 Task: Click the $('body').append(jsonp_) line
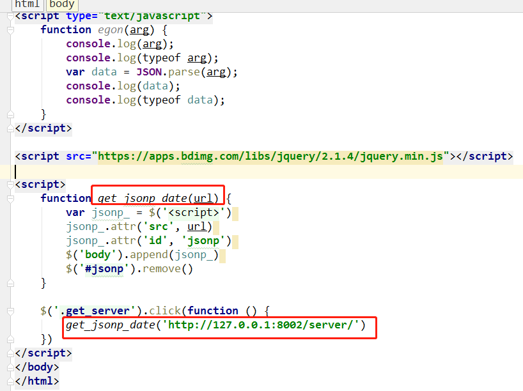pos(143,255)
